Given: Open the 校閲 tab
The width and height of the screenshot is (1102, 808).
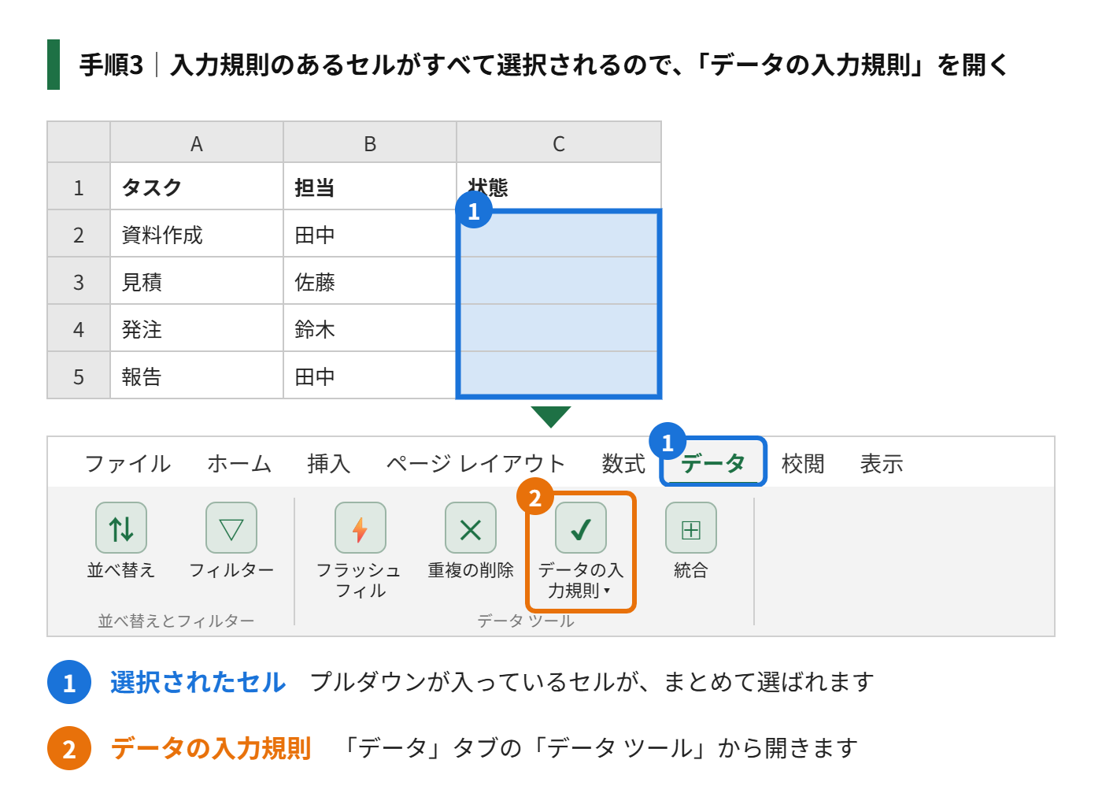Looking at the screenshot, I should point(803,464).
